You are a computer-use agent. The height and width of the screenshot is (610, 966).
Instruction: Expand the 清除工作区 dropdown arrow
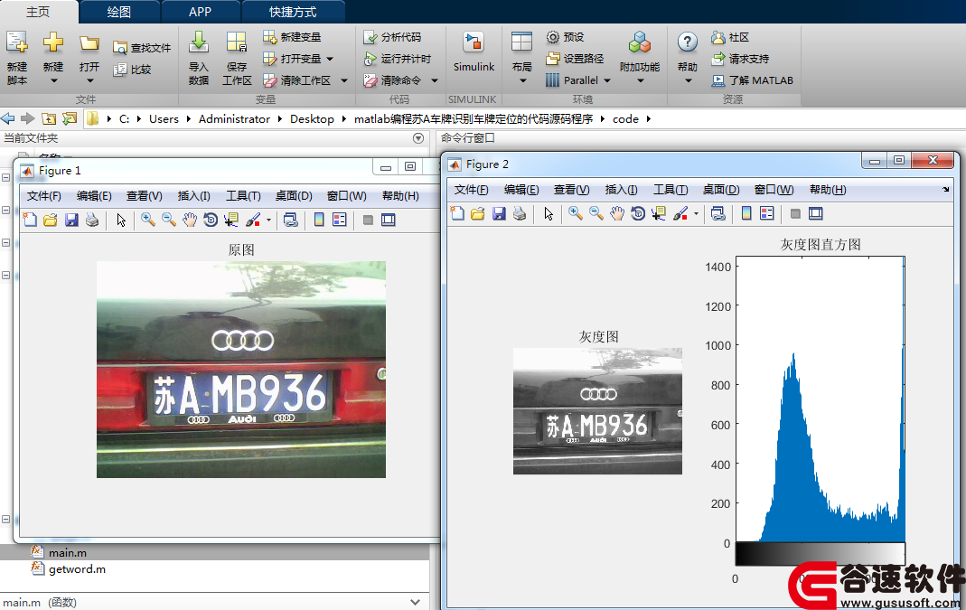pos(343,80)
